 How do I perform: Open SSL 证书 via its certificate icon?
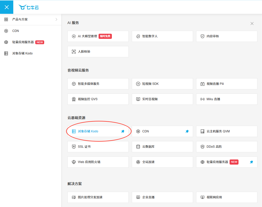point(74,146)
